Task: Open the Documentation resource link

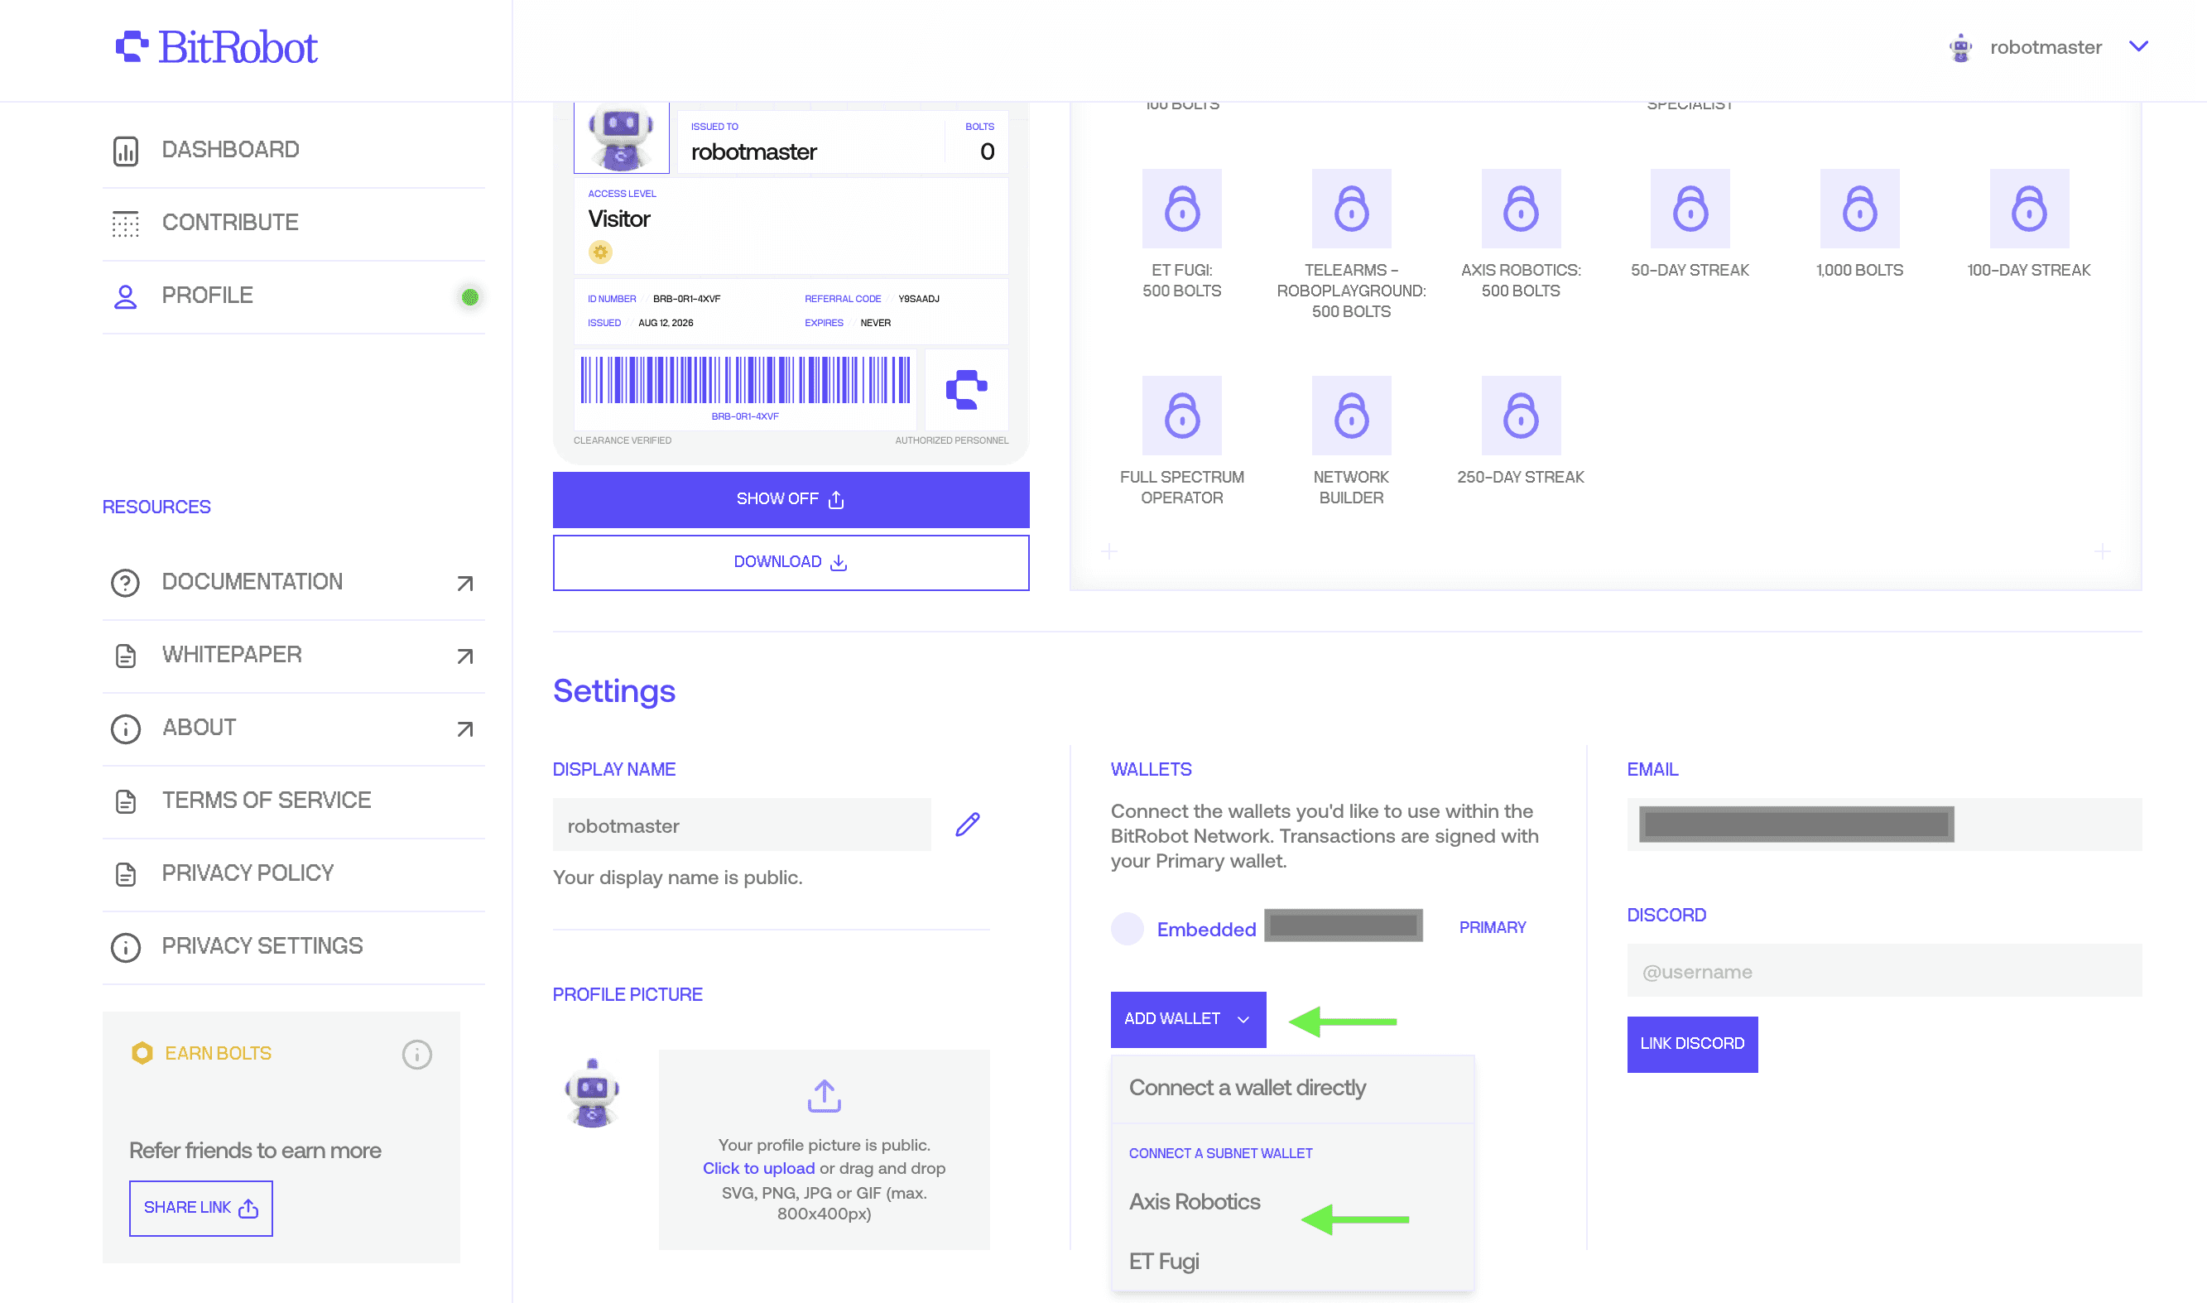Action: point(293,582)
